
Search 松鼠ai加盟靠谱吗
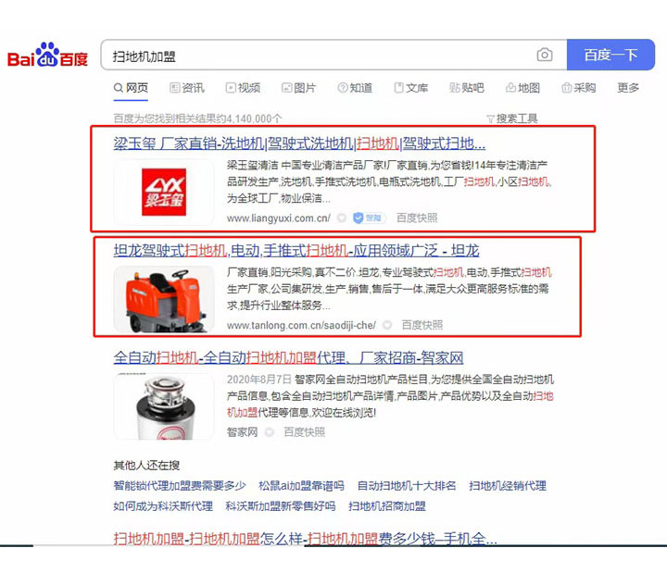pyautogui.click(x=302, y=485)
